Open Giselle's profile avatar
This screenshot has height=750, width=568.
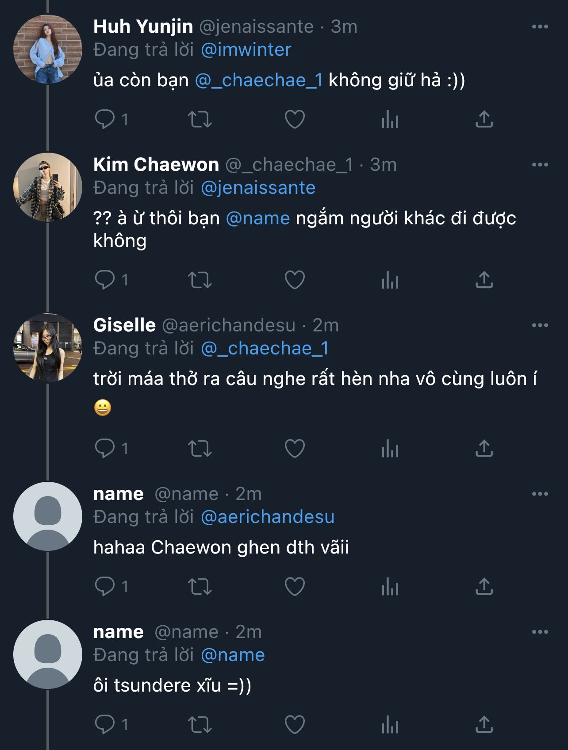(48, 348)
